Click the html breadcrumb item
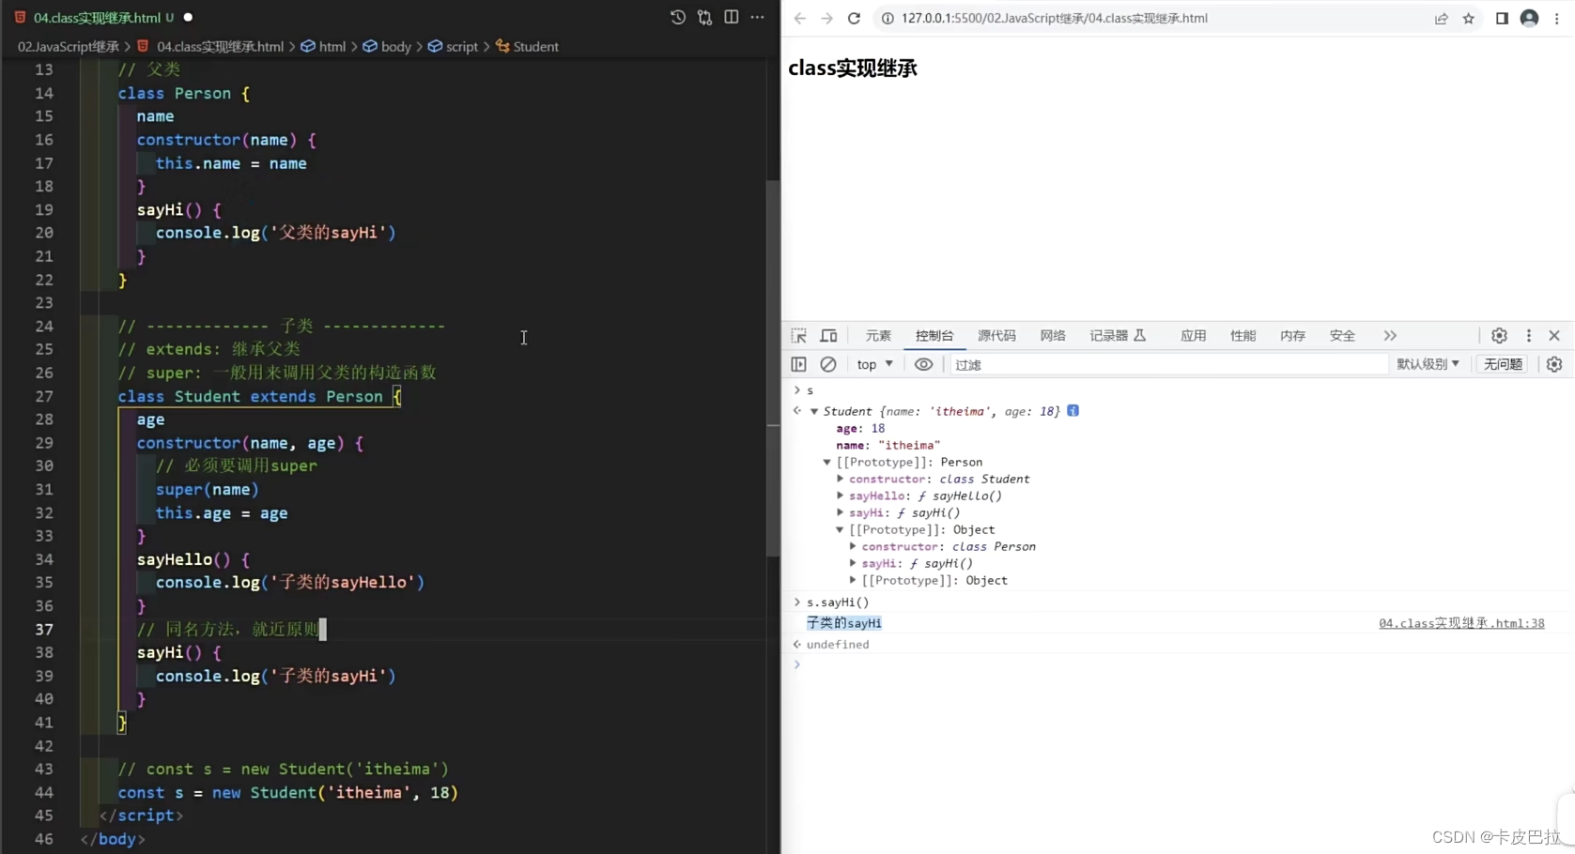This screenshot has width=1575, height=854. pyautogui.click(x=323, y=46)
